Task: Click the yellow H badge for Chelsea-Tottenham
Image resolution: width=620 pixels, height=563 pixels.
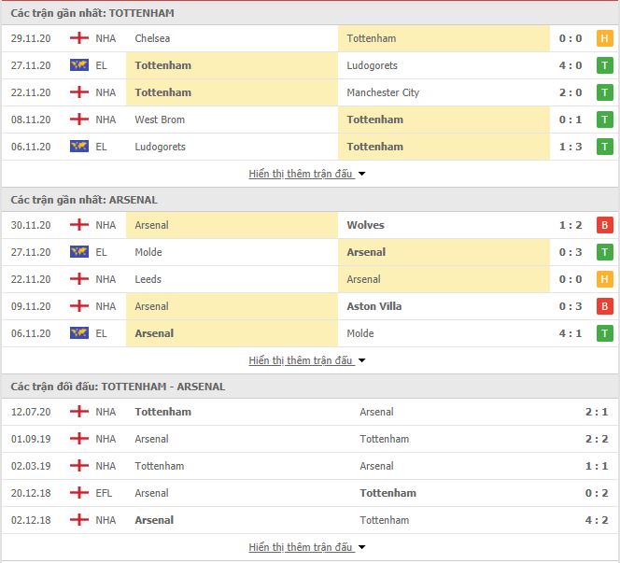Action: point(604,38)
